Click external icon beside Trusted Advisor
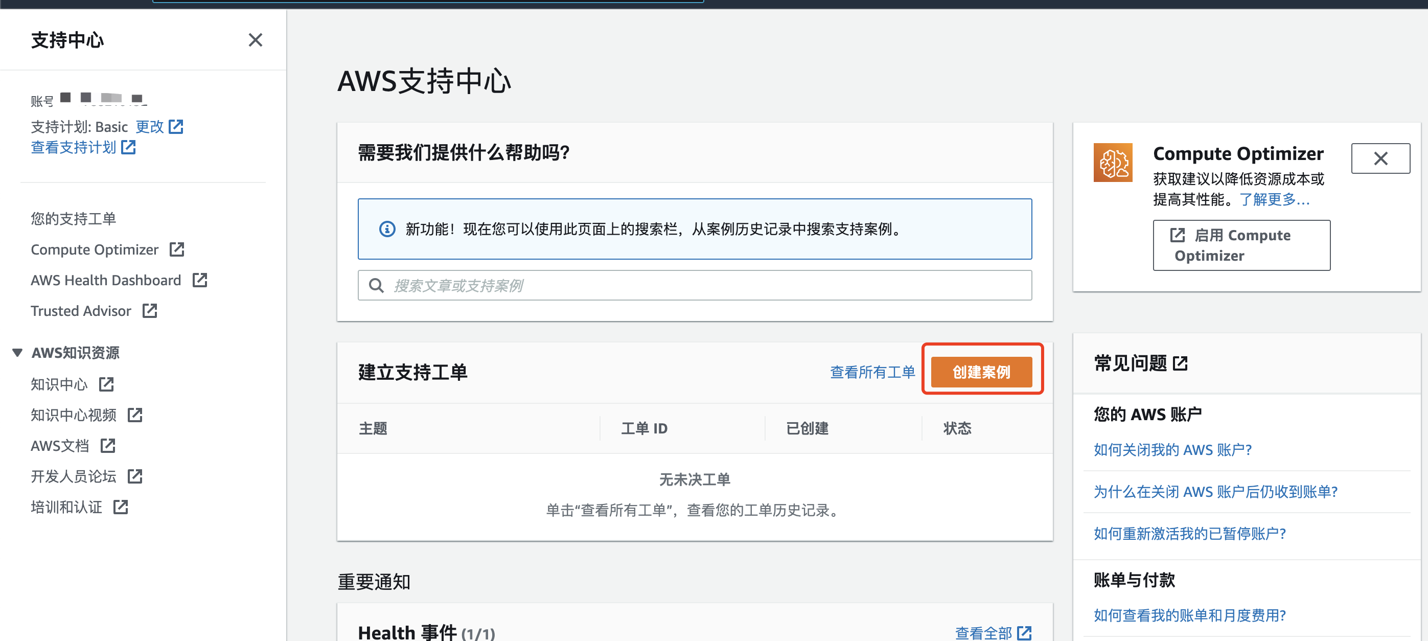1428x641 pixels. pos(150,310)
